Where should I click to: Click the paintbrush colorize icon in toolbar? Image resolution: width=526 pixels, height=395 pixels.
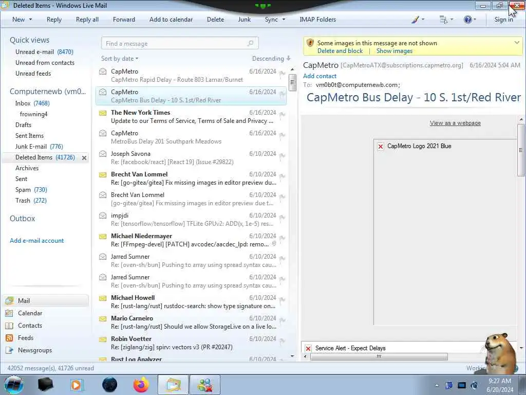(415, 20)
